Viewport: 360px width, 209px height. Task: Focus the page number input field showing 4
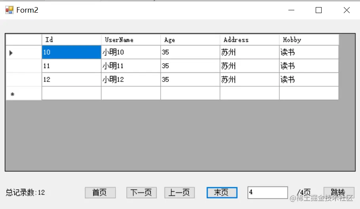268,192
